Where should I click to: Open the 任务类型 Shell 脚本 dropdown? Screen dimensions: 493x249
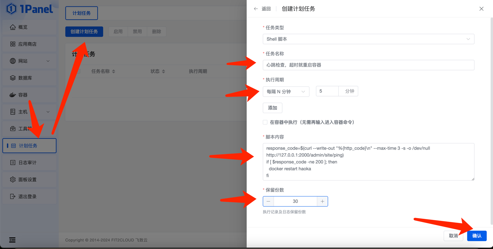[x=368, y=39]
